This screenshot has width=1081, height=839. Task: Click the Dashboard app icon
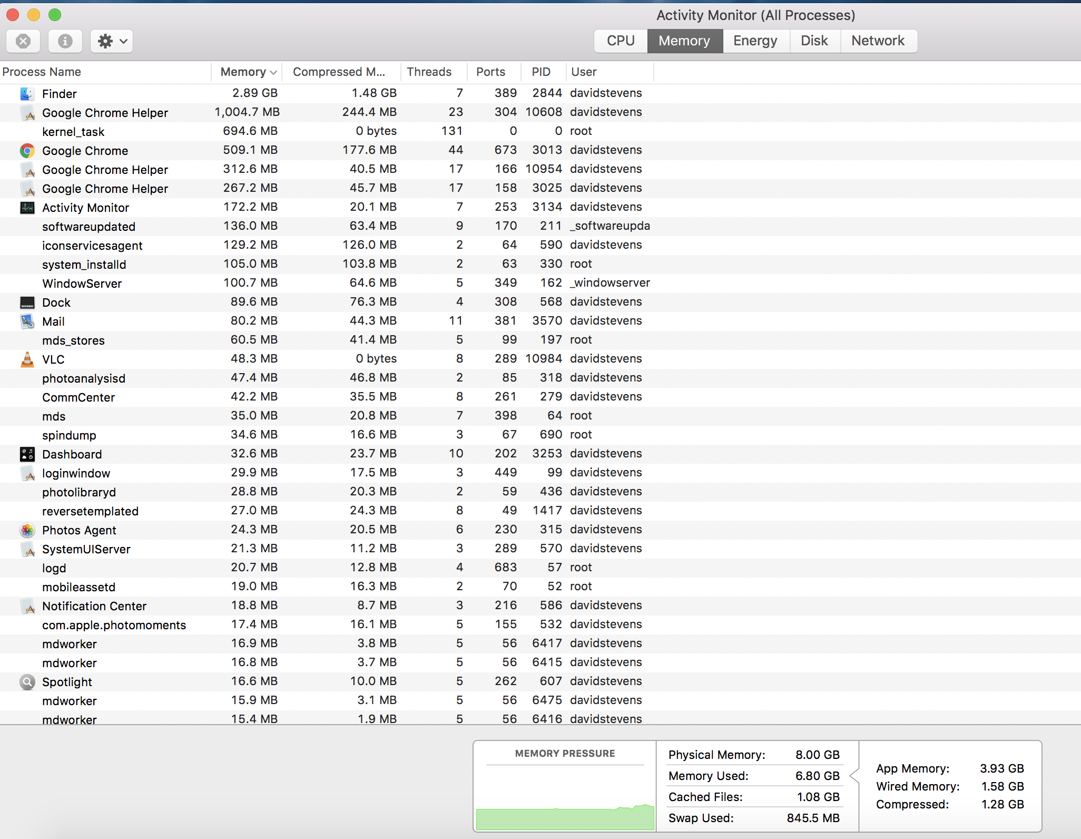point(27,454)
